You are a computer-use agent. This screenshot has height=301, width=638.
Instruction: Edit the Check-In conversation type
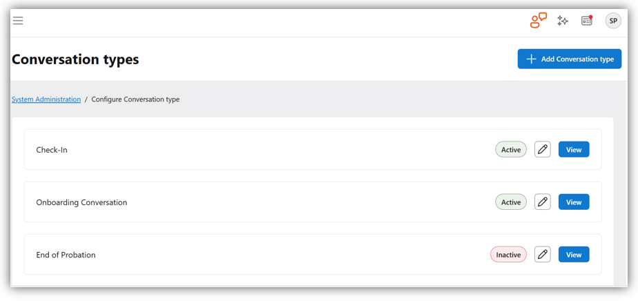[x=543, y=149]
